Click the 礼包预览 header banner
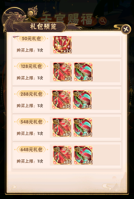The height and width of the screenshot is (199, 134). pyautogui.click(x=43, y=27)
